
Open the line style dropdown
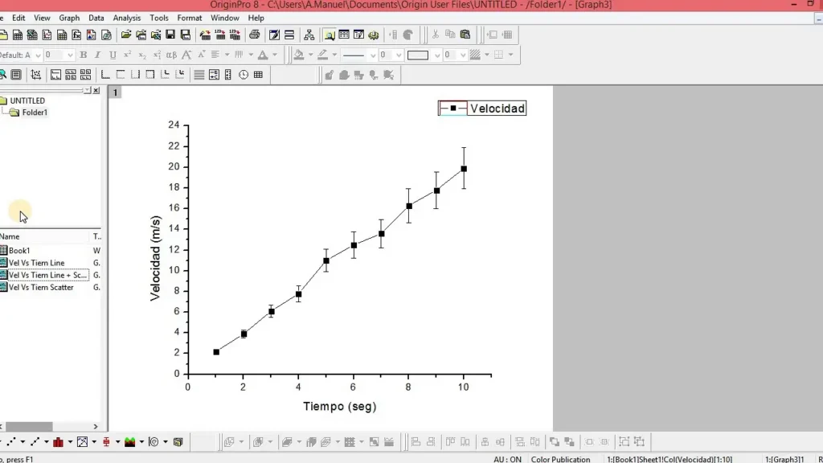point(372,55)
